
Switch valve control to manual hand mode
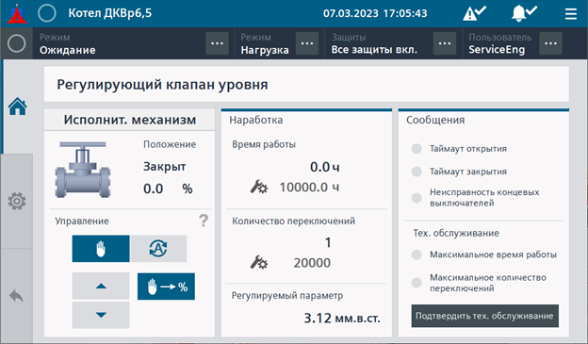[x=101, y=249]
